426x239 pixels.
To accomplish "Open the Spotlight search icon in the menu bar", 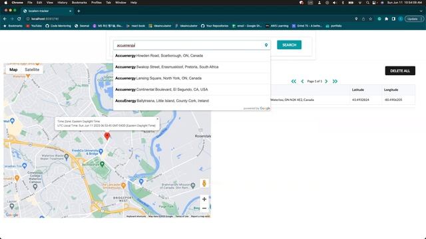I will [x=367, y=3].
